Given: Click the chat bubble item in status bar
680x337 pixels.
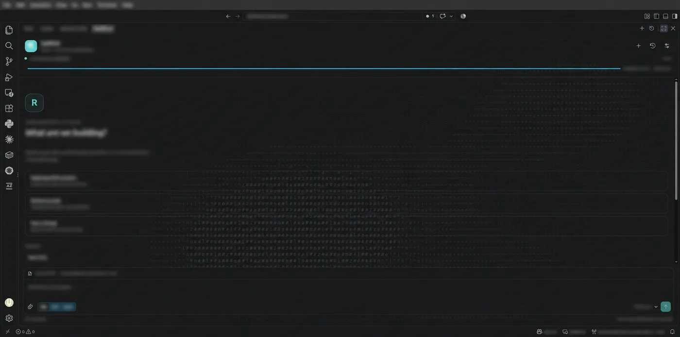Looking at the screenshot, I should tap(574, 332).
